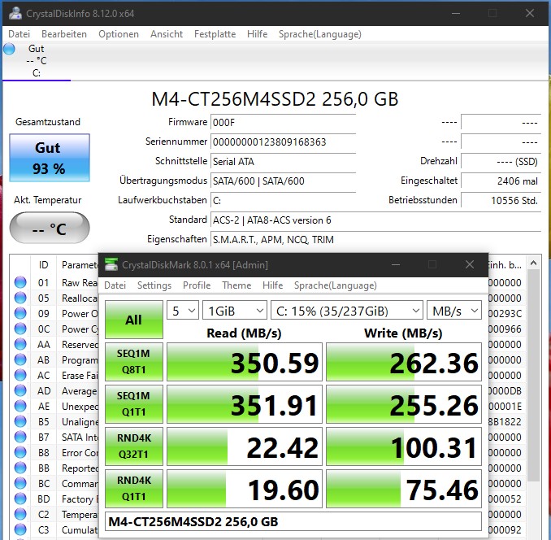Click the RND4K Q32T1 read result 22.42
Image resolution: width=551 pixels, height=540 pixels.
(245, 446)
